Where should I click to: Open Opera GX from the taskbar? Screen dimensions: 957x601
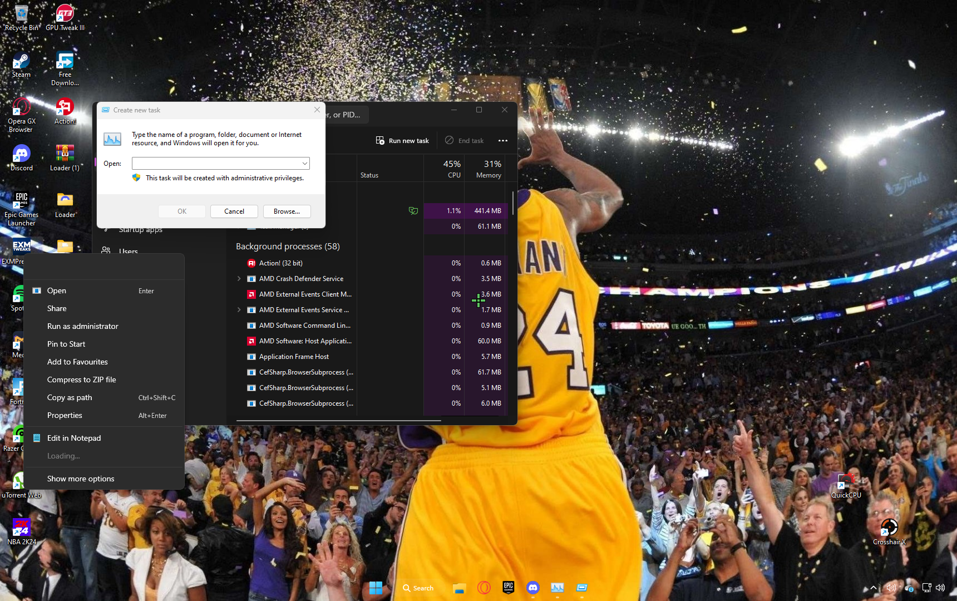pos(484,588)
